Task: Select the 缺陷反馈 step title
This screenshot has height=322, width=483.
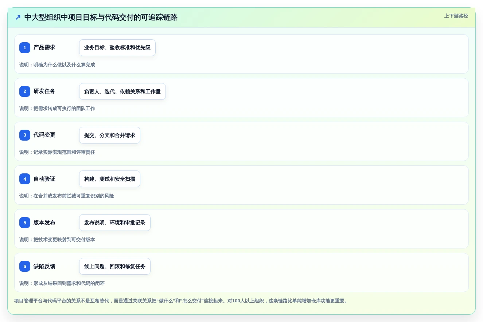Action: [44, 266]
